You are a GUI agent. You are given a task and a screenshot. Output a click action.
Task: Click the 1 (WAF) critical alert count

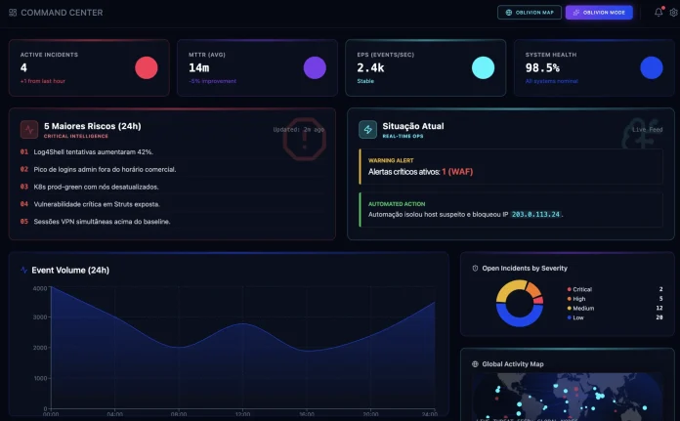(457, 172)
